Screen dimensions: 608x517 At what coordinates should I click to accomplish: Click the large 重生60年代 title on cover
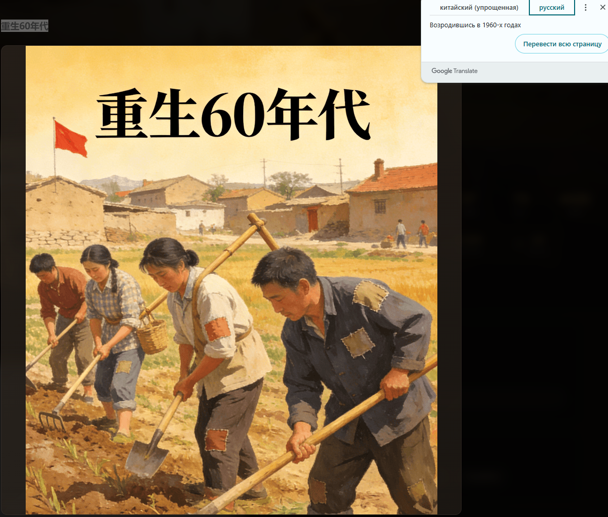(232, 114)
